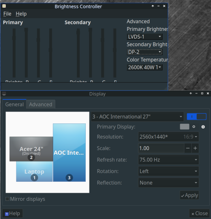Open the DP-2 secondary output dropdown
This screenshot has width=211, height=219.
pyautogui.click(x=145, y=52)
